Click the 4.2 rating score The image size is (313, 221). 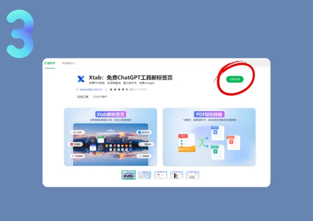click(131, 89)
